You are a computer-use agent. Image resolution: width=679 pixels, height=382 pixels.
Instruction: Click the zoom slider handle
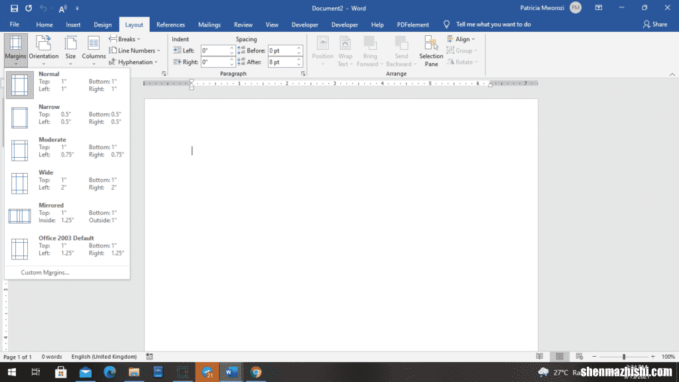[x=624, y=356]
